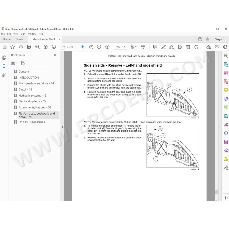
Task: Open page thumbnails panel
Action: click(x=4, y=57)
